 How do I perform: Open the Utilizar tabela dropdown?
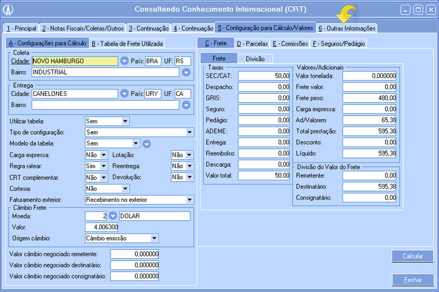pos(125,121)
